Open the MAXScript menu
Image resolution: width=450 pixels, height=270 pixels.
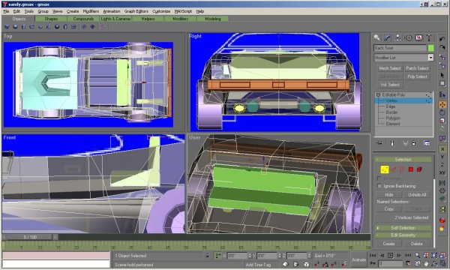click(183, 11)
